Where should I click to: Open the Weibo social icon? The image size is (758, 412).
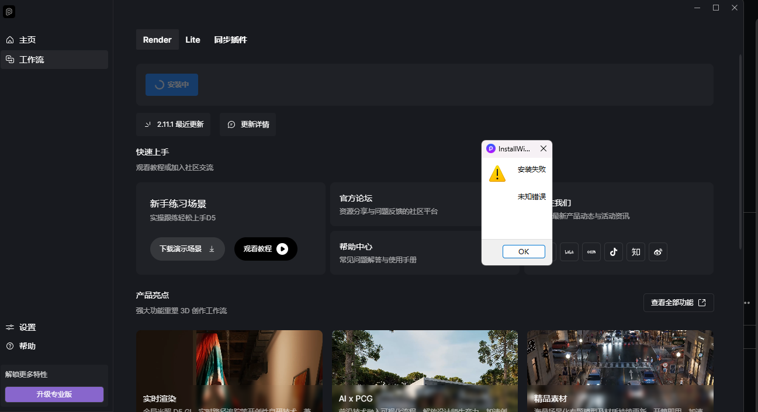tap(657, 252)
